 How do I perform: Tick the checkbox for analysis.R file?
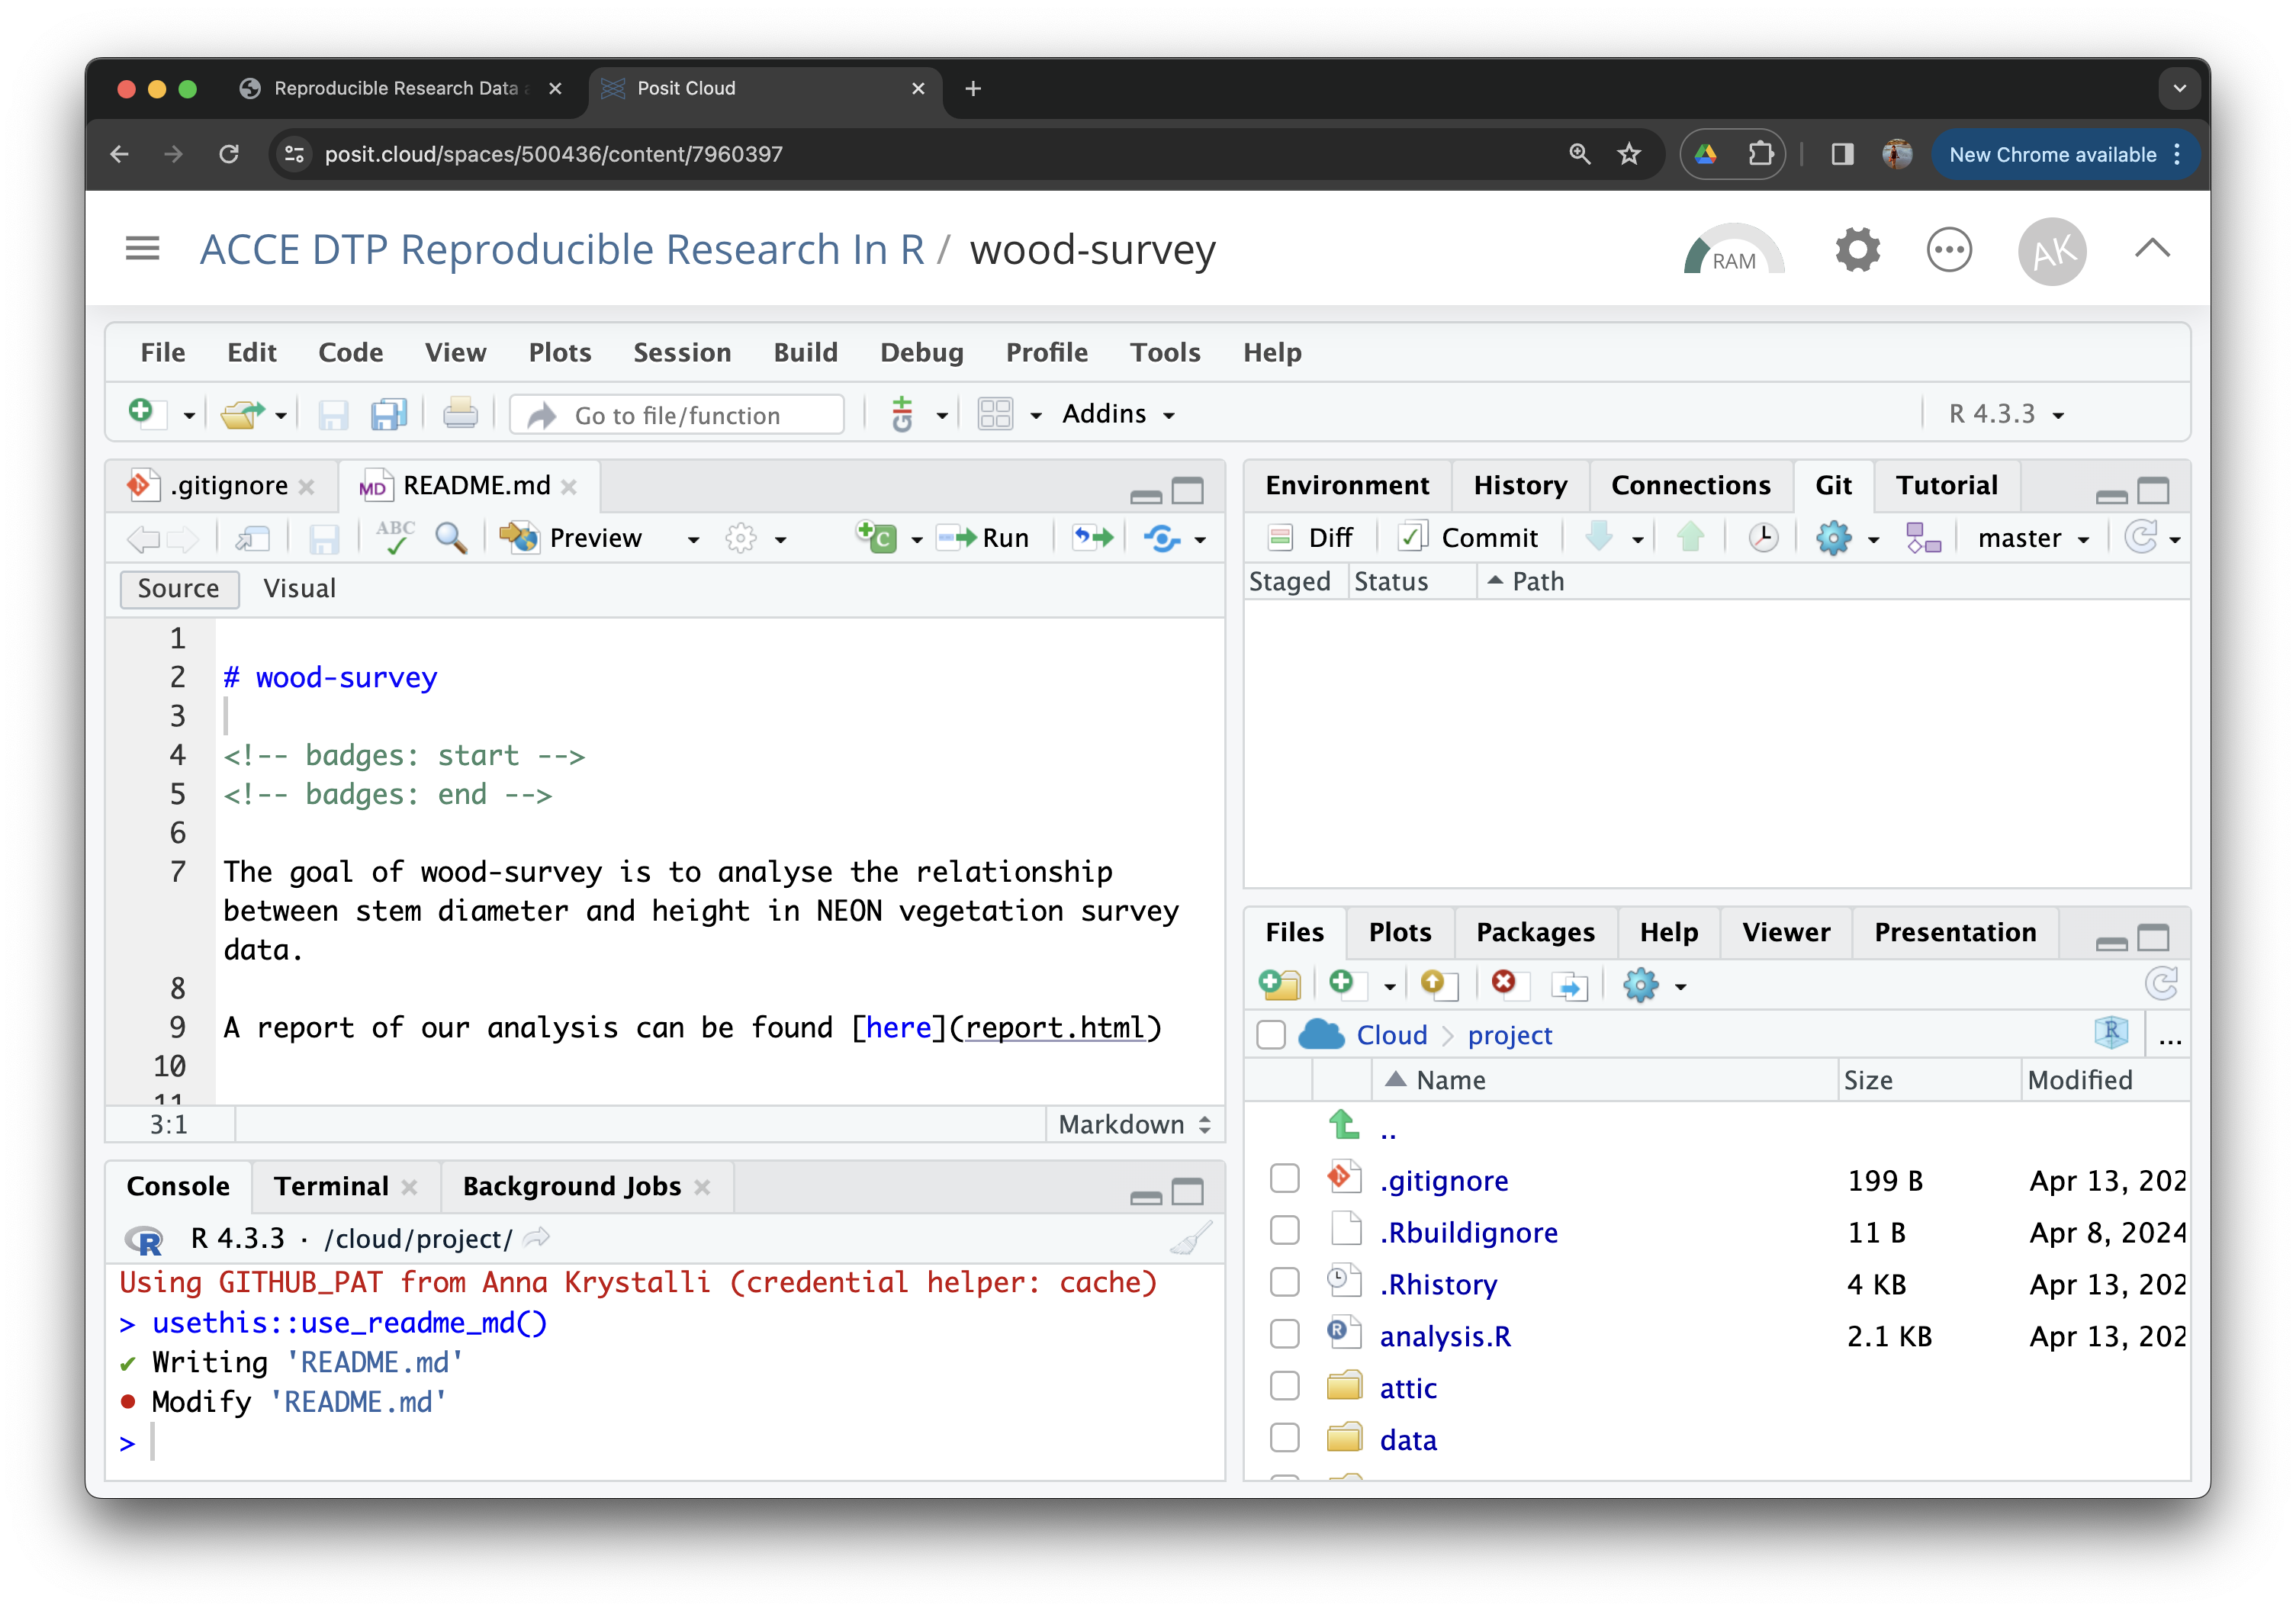click(1284, 1335)
